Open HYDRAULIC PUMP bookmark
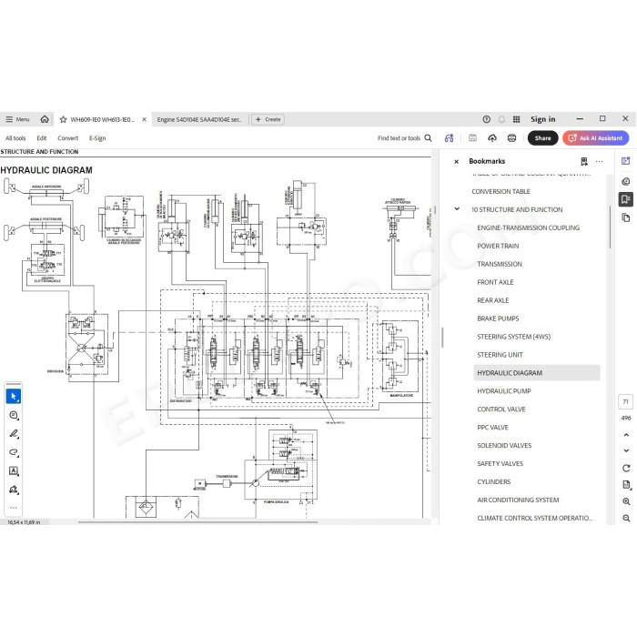The image size is (637, 637). [x=504, y=391]
